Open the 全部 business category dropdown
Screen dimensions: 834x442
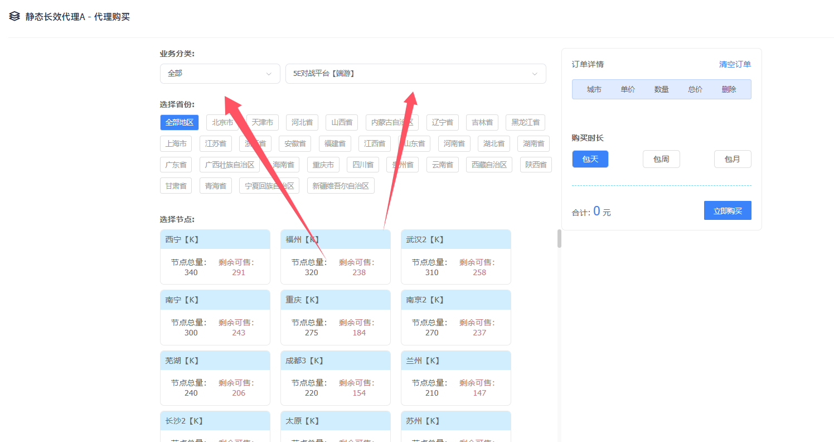tap(220, 74)
